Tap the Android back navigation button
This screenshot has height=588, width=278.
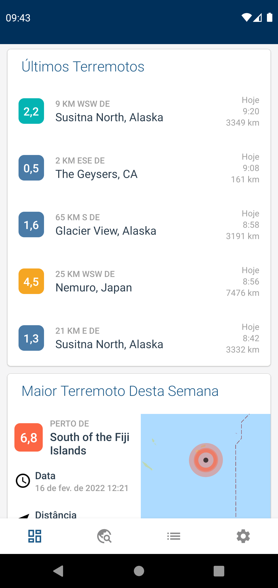click(x=58, y=571)
